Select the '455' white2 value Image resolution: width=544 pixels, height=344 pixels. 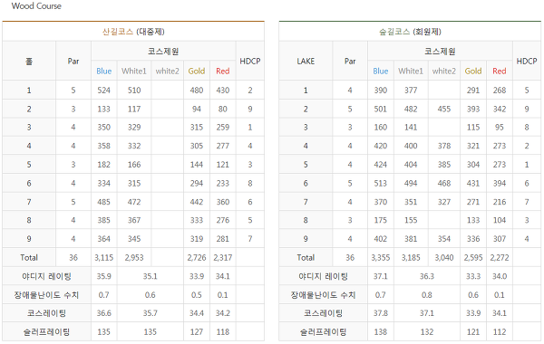point(443,110)
